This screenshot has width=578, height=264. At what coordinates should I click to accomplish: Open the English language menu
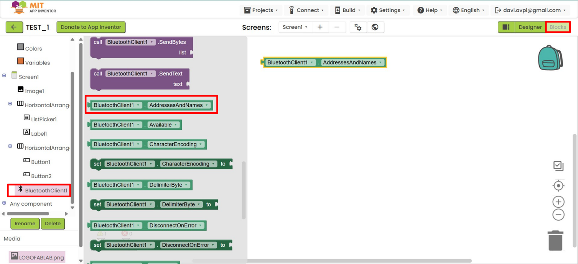point(468,10)
